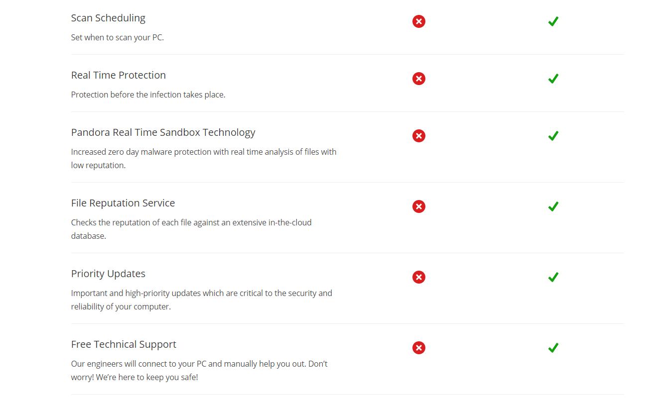The height and width of the screenshot is (403, 660).
Task: Select the Pandora Real Time Sandbox Technology title
Action: click(163, 132)
